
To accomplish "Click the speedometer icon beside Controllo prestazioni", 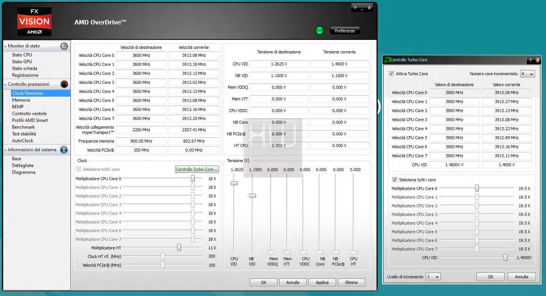I will [x=64, y=84].
